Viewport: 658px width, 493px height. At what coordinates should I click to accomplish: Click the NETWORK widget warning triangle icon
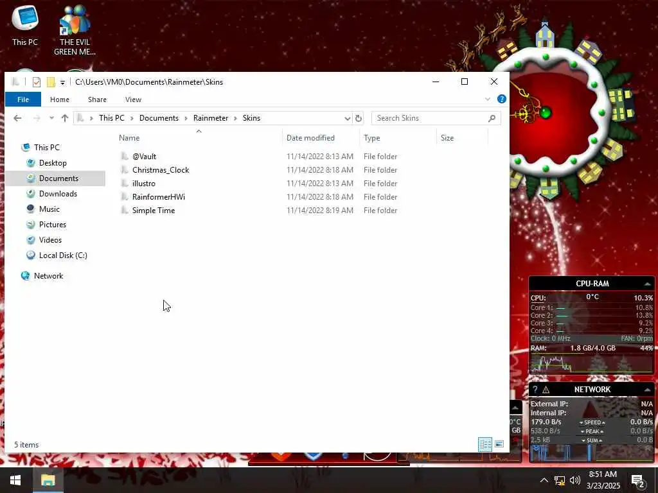[x=546, y=390]
